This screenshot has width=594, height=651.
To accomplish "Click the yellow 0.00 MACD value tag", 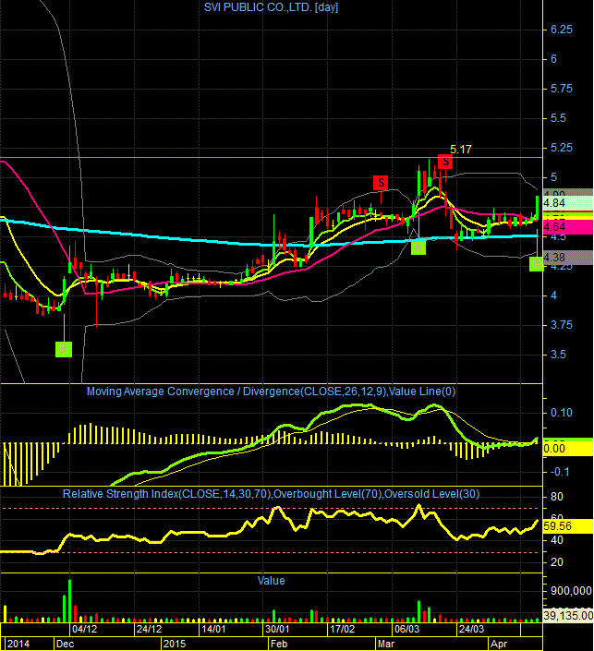I will (x=568, y=449).
